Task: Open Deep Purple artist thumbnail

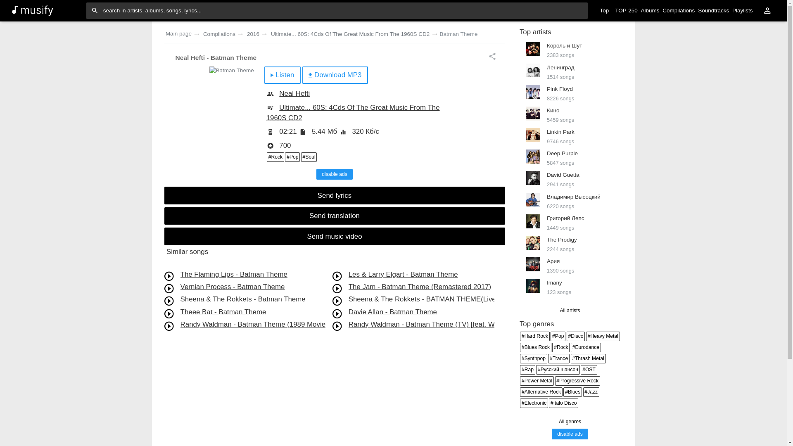Action: (x=533, y=157)
